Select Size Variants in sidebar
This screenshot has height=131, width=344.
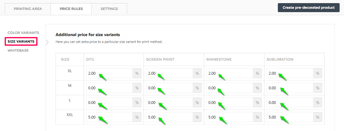click(x=21, y=41)
